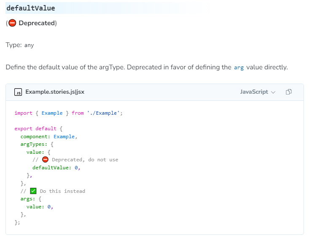309x242 pixels.
Task: Click the JS file type icon
Action: click(18, 92)
